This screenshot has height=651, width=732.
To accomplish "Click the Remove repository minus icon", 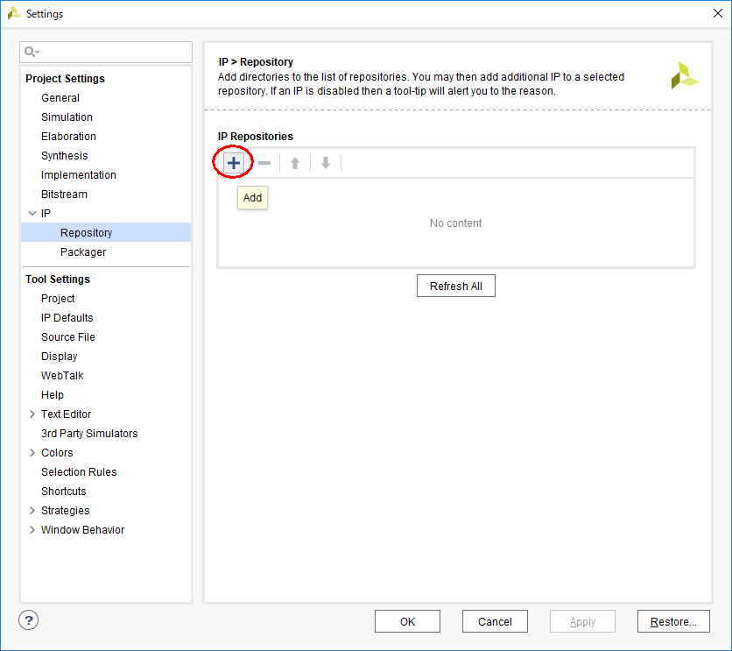I will 264,163.
